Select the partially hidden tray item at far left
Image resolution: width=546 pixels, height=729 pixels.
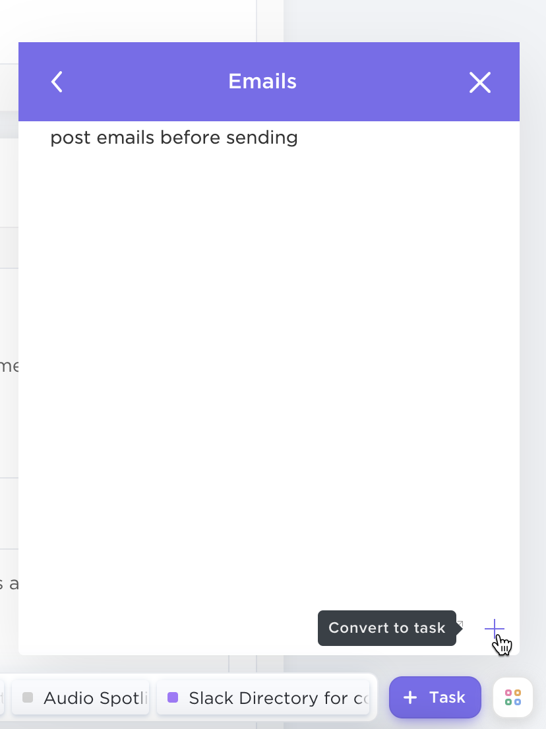click(x=3, y=697)
